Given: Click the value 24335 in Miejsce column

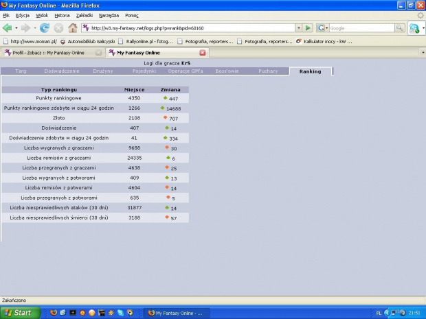Looking at the screenshot, I should pyautogui.click(x=135, y=158).
